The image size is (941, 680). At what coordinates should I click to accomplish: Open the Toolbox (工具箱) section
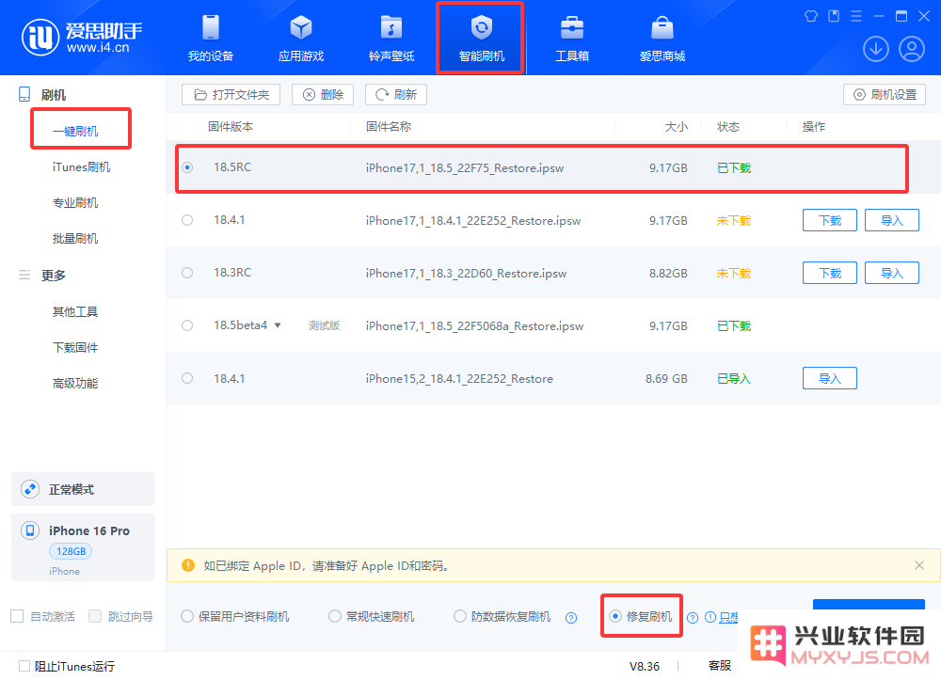[572, 39]
